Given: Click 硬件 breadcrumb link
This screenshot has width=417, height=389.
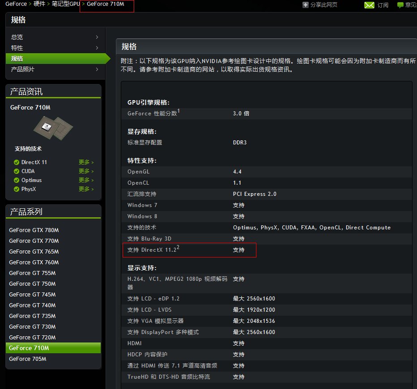Looking at the screenshot, I should pos(39,4).
